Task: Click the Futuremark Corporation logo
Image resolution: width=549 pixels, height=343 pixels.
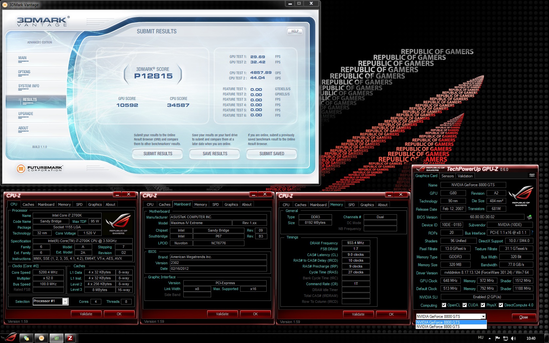Action: coord(39,169)
